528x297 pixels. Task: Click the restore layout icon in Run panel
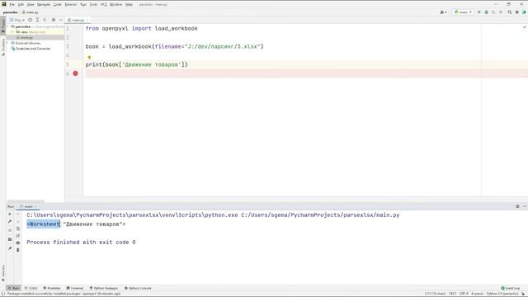coord(10,239)
